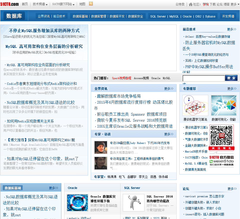Open DB2 in navigation bar

click(x=198, y=17)
